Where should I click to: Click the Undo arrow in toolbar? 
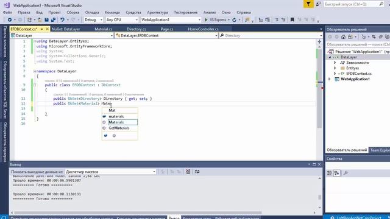pyautogui.click(x=62, y=19)
